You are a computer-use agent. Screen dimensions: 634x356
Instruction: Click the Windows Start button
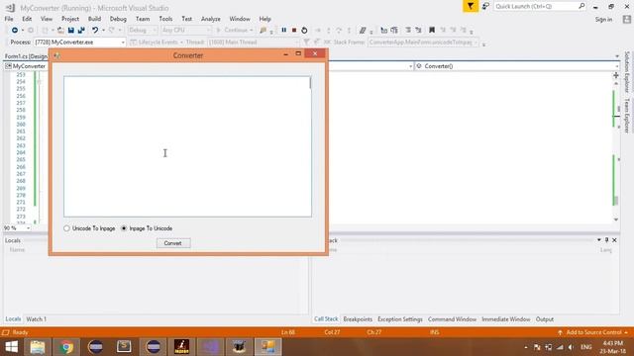(11, 347)
